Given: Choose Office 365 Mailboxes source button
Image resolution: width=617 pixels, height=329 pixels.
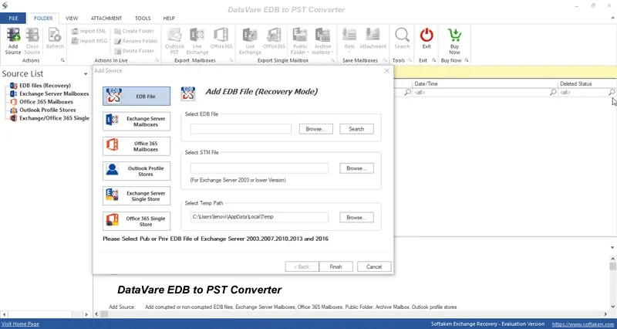Looking at the screenshot, I should (137, 146).
